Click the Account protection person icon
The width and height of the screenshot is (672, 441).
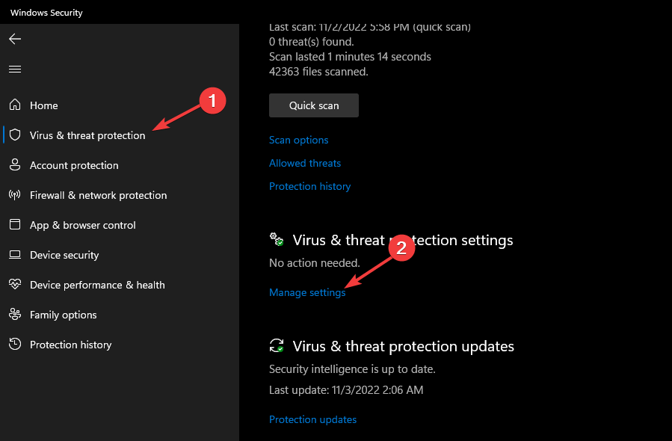pos(15,165)
